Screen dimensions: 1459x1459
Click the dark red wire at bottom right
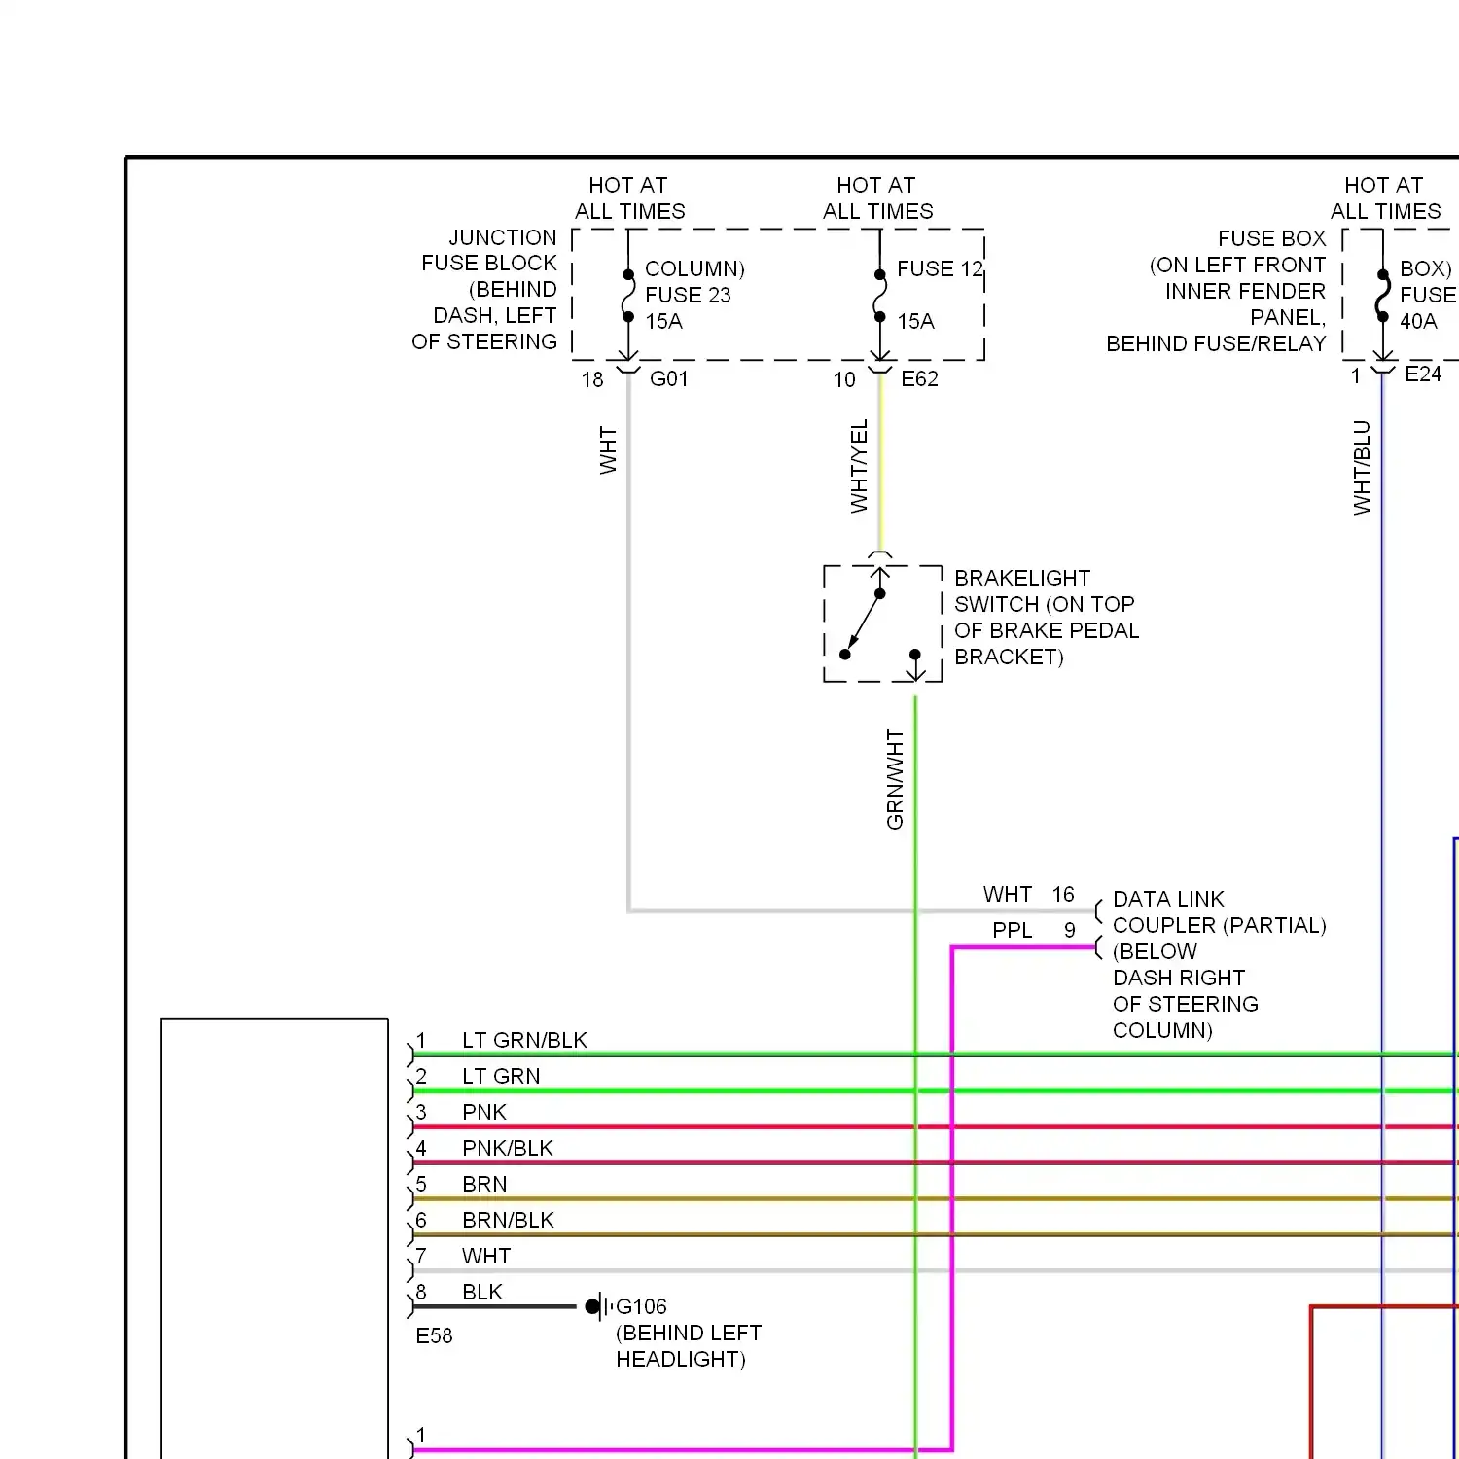click(x=1311, y=1381)
